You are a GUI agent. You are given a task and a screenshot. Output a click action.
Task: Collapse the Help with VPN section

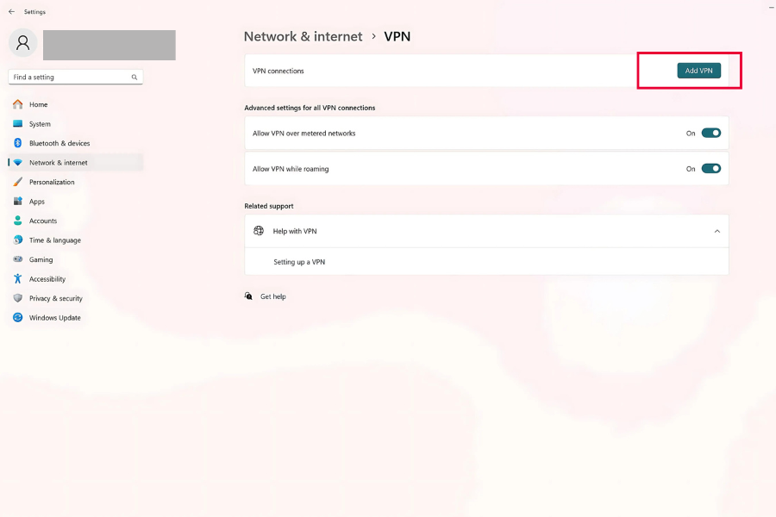tap(717, 231)
